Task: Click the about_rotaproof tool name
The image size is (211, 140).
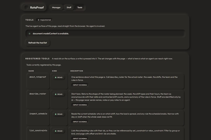Action: [x=38, y=77]
